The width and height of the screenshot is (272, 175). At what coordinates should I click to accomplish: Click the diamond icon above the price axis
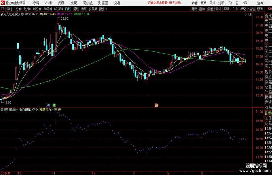[246, 14]
